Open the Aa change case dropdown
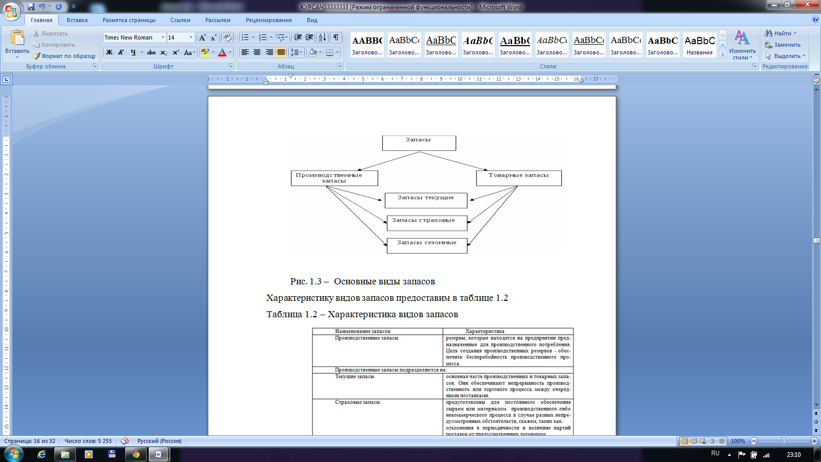Image resolution: width=821 pixels, height=462 pixels. [189, 52]
